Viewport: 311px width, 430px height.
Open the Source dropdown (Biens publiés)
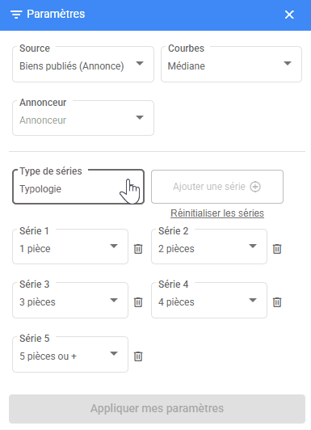83,64
